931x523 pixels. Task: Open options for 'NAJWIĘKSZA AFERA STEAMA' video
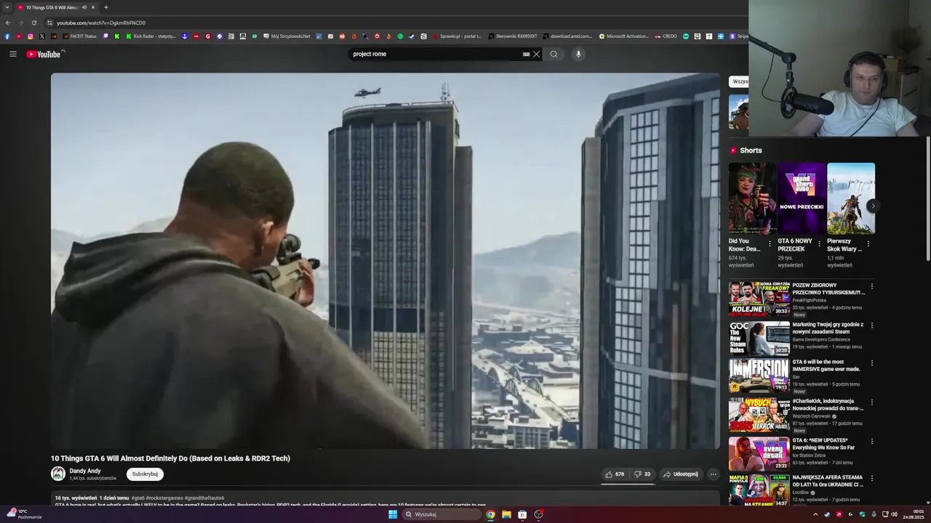[871, 478]
